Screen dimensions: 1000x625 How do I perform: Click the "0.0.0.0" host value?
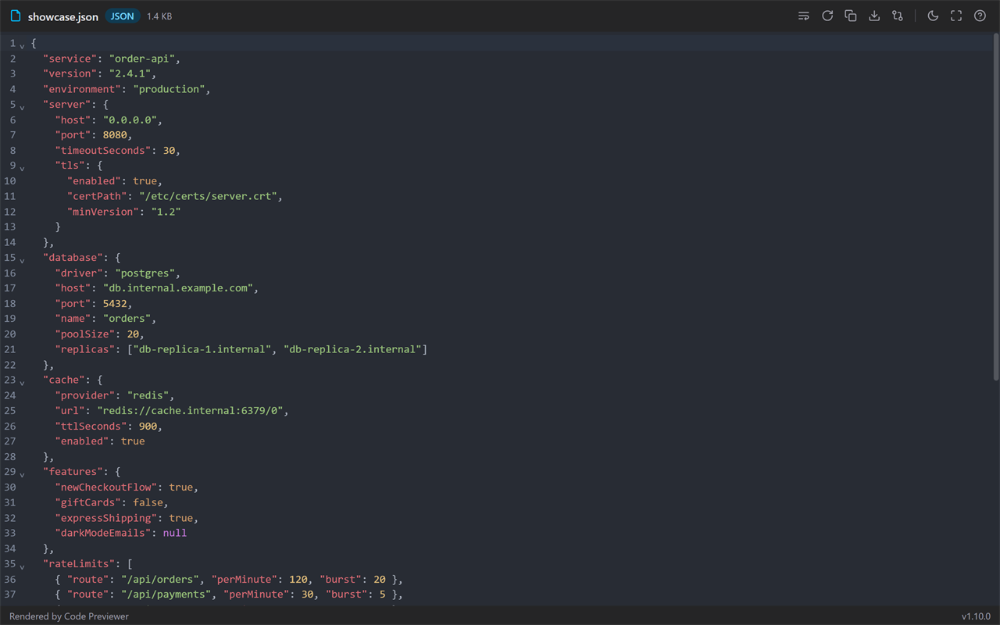point(130,120)
